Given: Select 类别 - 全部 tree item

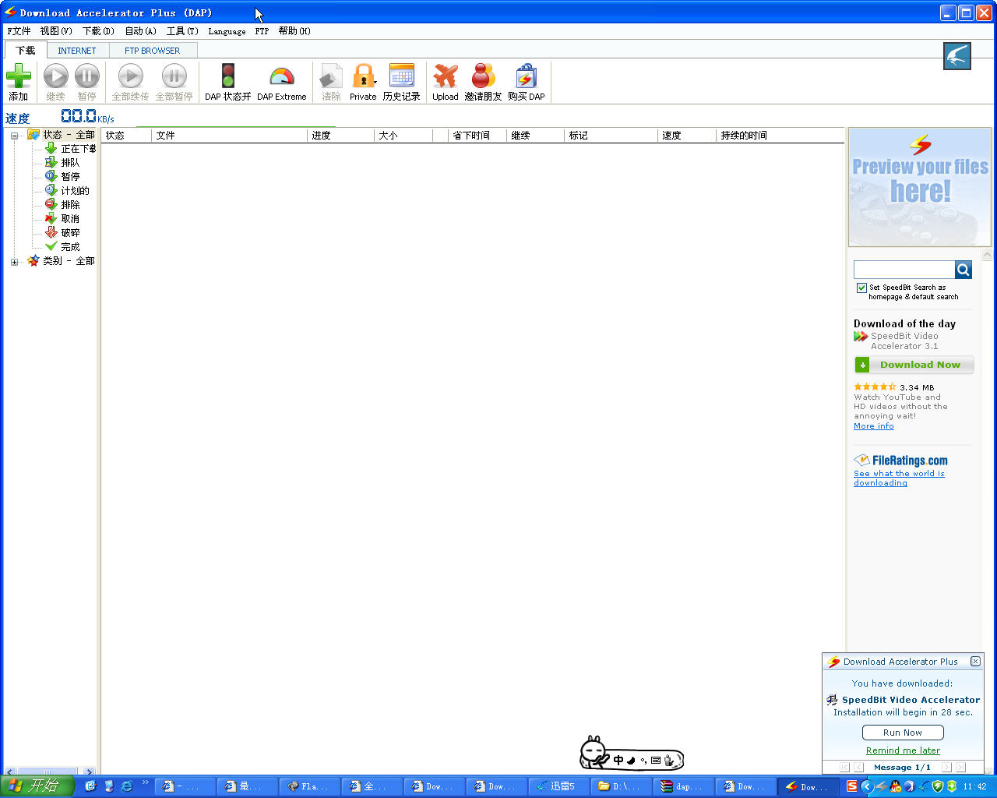Looking at the screenshot, I should tap(69, 261).
